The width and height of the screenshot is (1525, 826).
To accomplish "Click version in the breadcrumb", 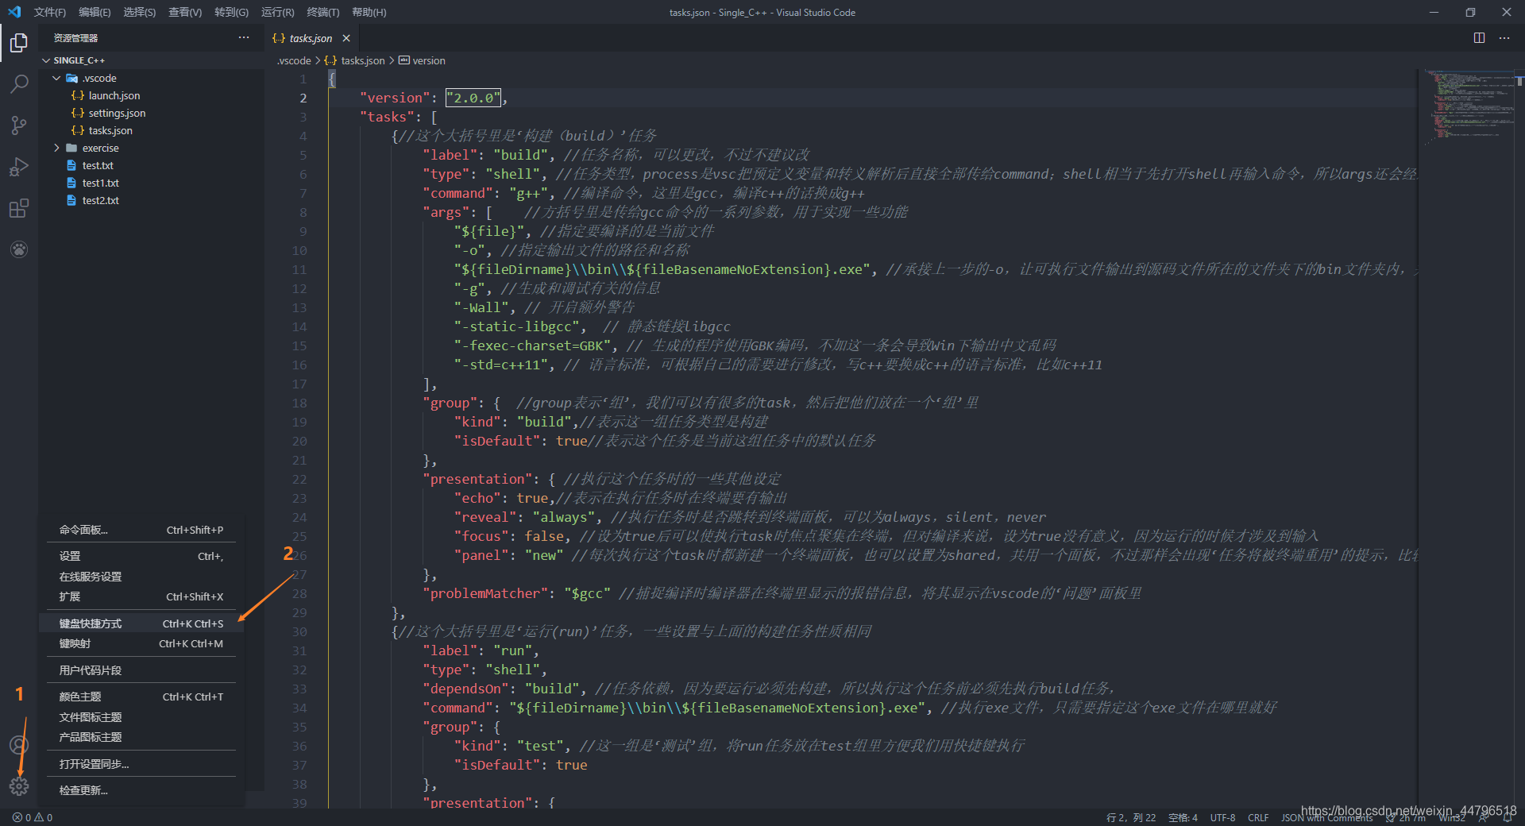I will [422, 60].
